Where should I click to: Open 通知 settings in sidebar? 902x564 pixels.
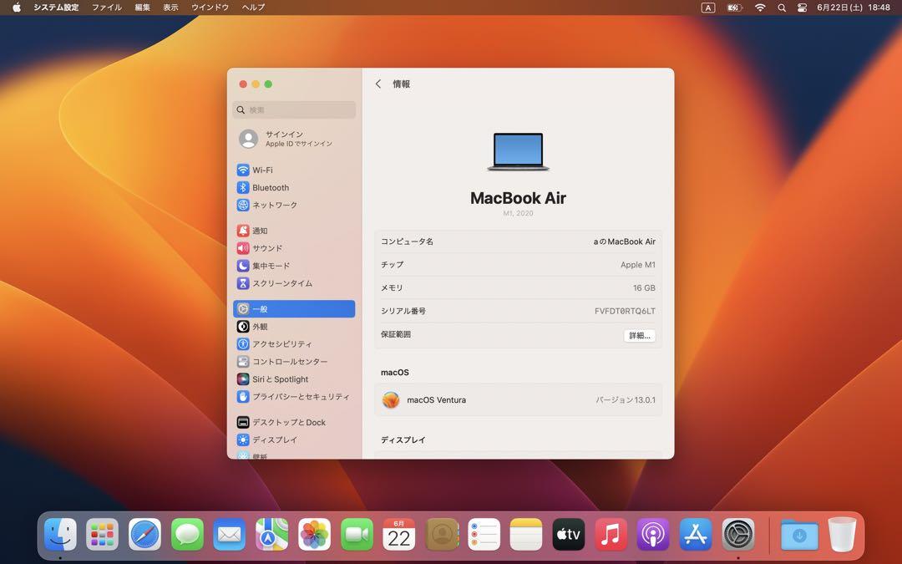pyautogui.click(x=294, y=231)
